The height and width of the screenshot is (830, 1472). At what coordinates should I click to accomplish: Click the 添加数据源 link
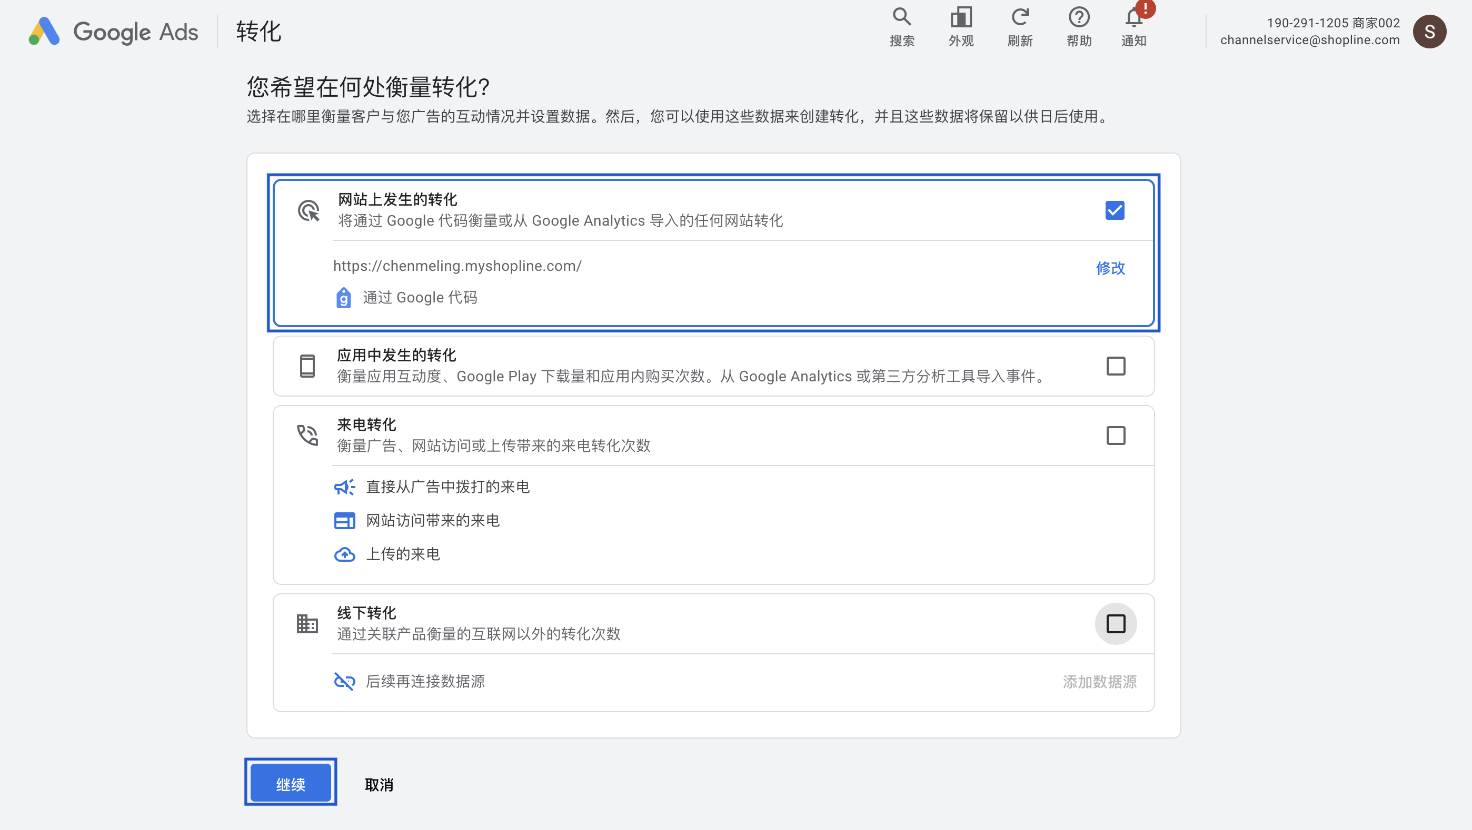tap(1099, 682)
